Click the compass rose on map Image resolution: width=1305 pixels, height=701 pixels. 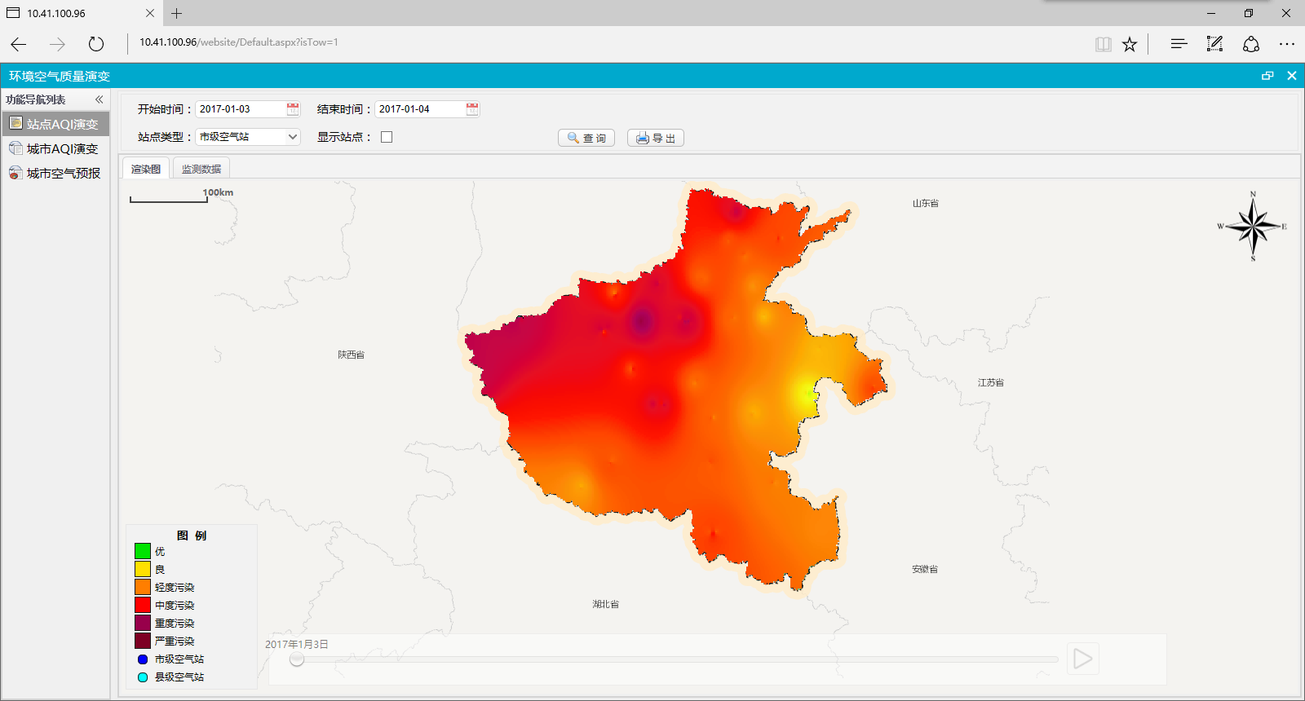1253,227
